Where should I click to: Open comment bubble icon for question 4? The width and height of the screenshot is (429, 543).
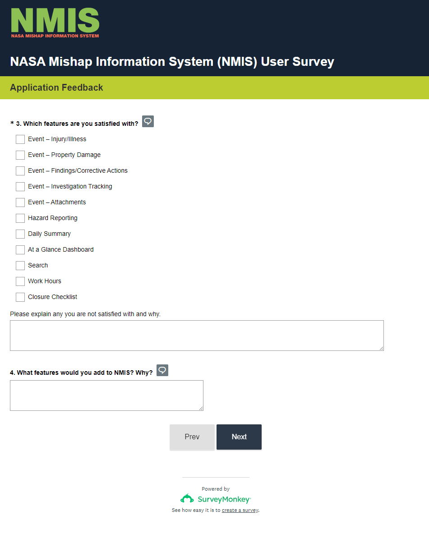[x=162, y=370]
